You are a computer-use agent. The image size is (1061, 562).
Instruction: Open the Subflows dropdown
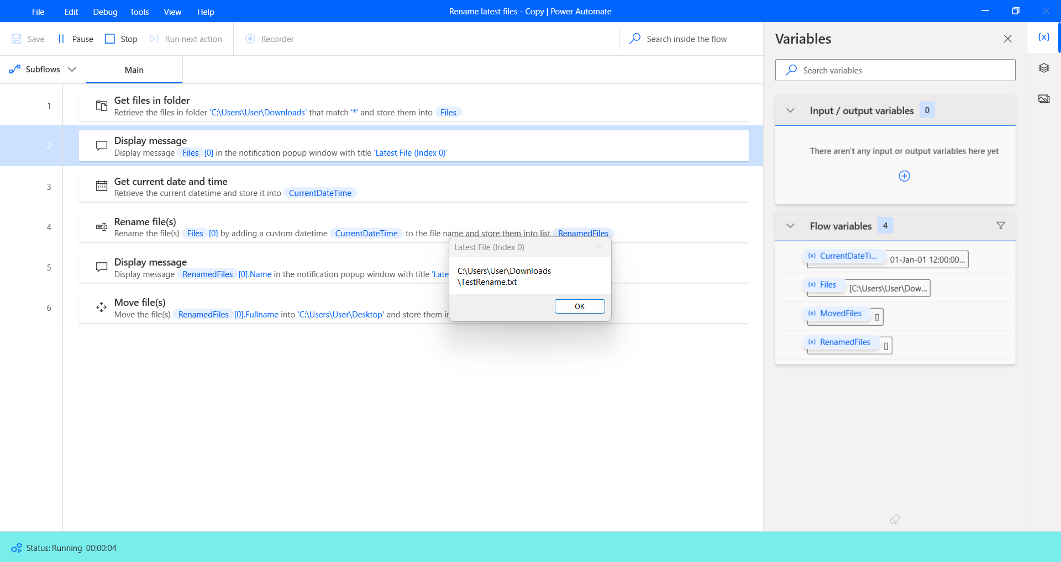42,69
